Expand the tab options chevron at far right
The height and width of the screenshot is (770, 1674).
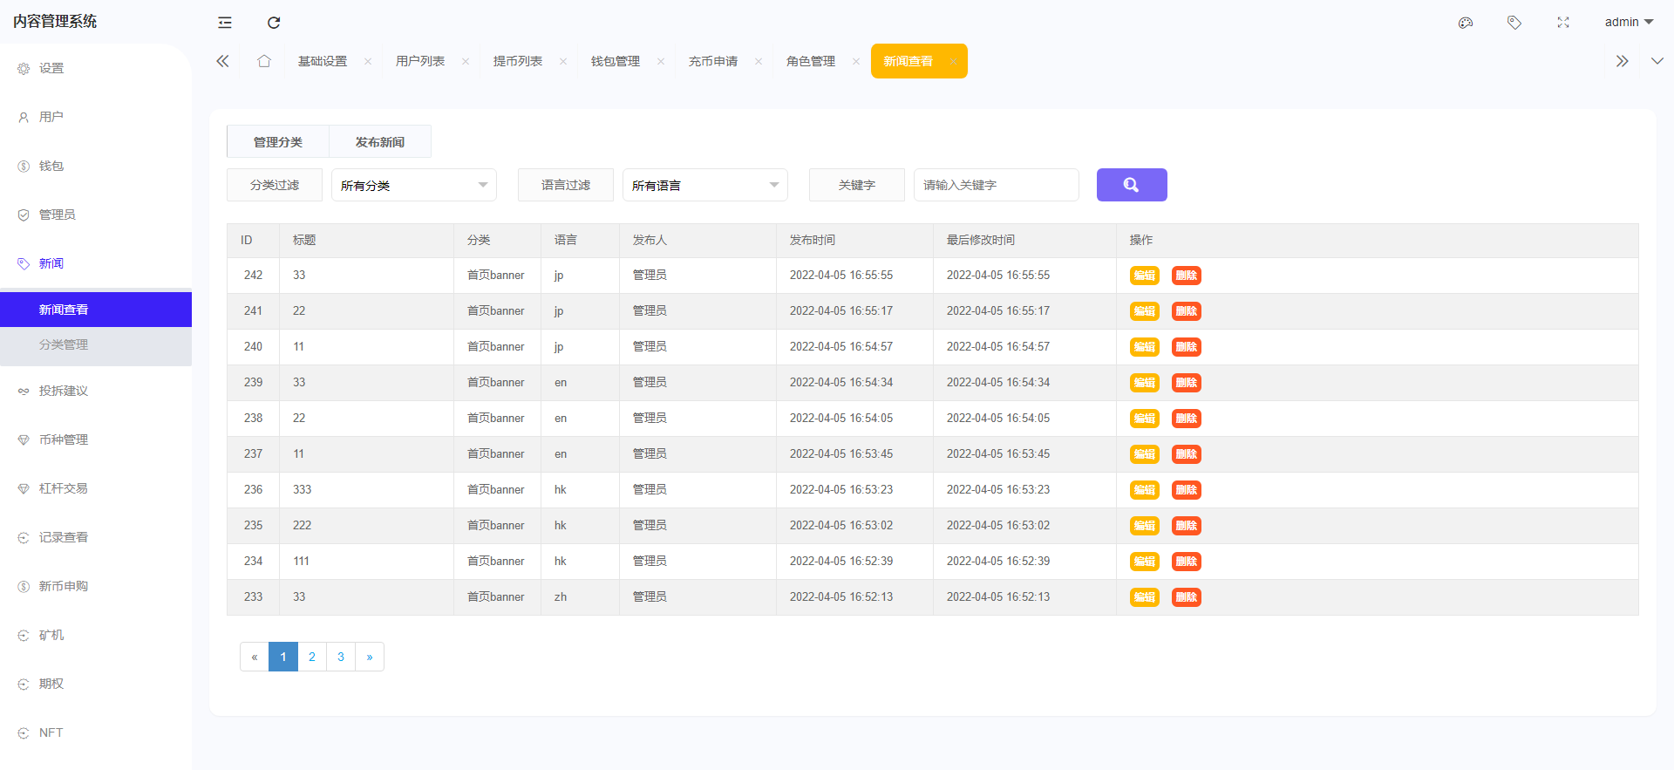tap(1657, 61)
